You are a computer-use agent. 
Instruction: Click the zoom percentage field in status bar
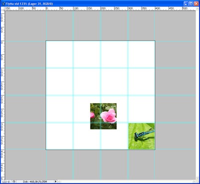(x=6, y=182)
